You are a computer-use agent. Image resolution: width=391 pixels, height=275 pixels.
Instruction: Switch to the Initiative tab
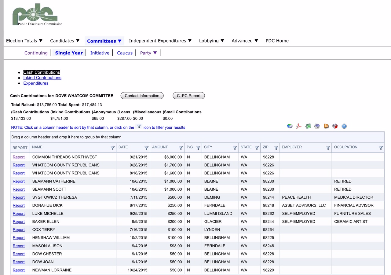coord(100,53)
